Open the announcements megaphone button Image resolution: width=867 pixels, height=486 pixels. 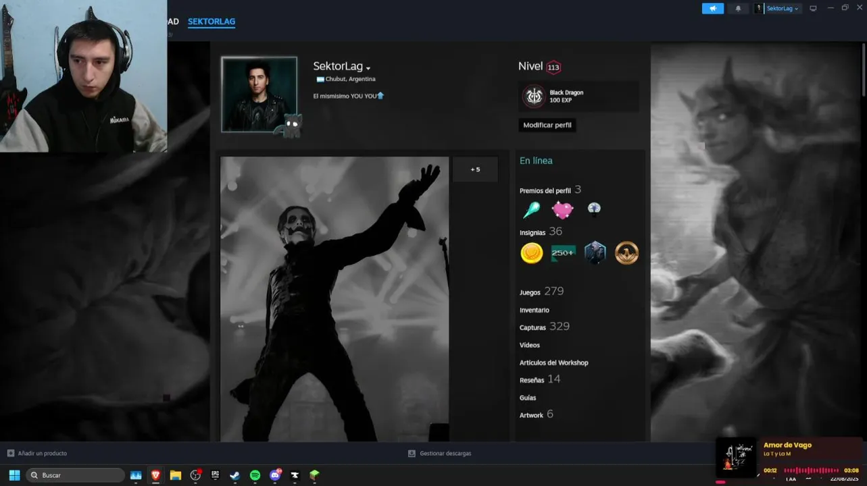point(712,9)
